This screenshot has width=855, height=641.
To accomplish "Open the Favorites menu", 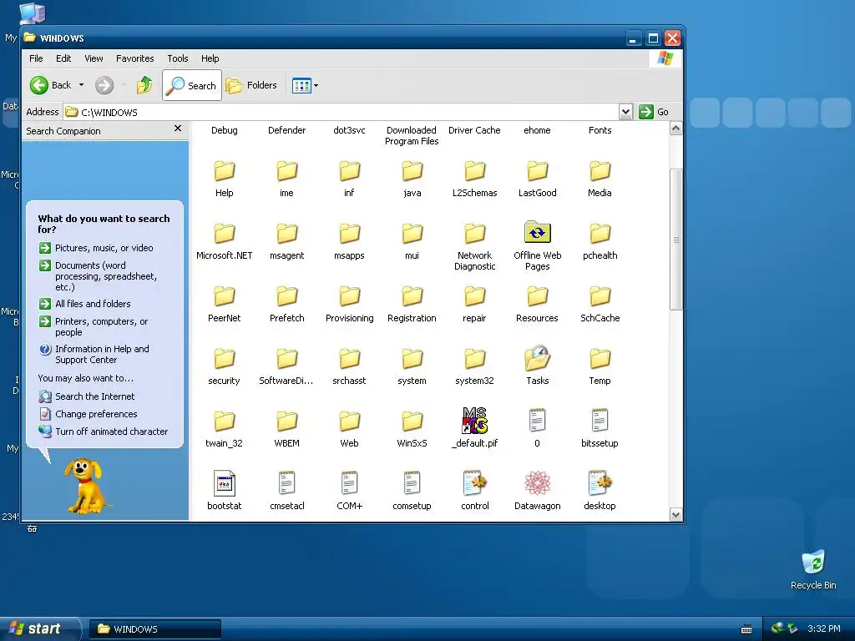I will (134, 58).
